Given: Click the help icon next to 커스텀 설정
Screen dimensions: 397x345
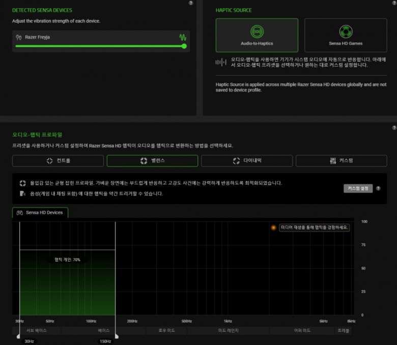Looking at the screenshot, I should tap(378, 188).
